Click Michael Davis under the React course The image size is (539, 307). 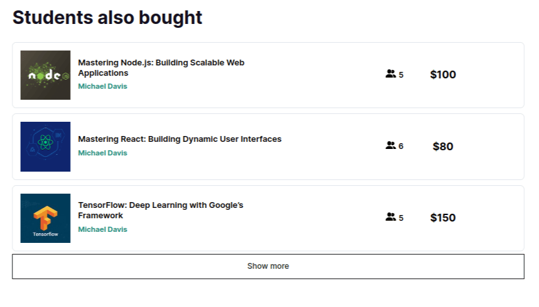102,153
